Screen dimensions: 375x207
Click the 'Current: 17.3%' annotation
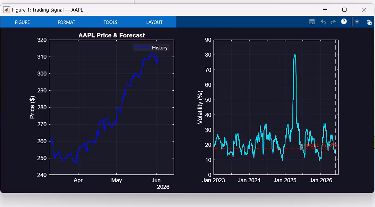pyautogui.click(x=318, y=145)
